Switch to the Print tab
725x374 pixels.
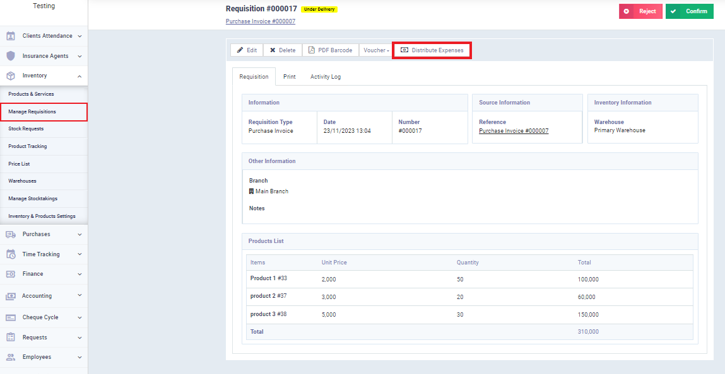pos(289,77)
